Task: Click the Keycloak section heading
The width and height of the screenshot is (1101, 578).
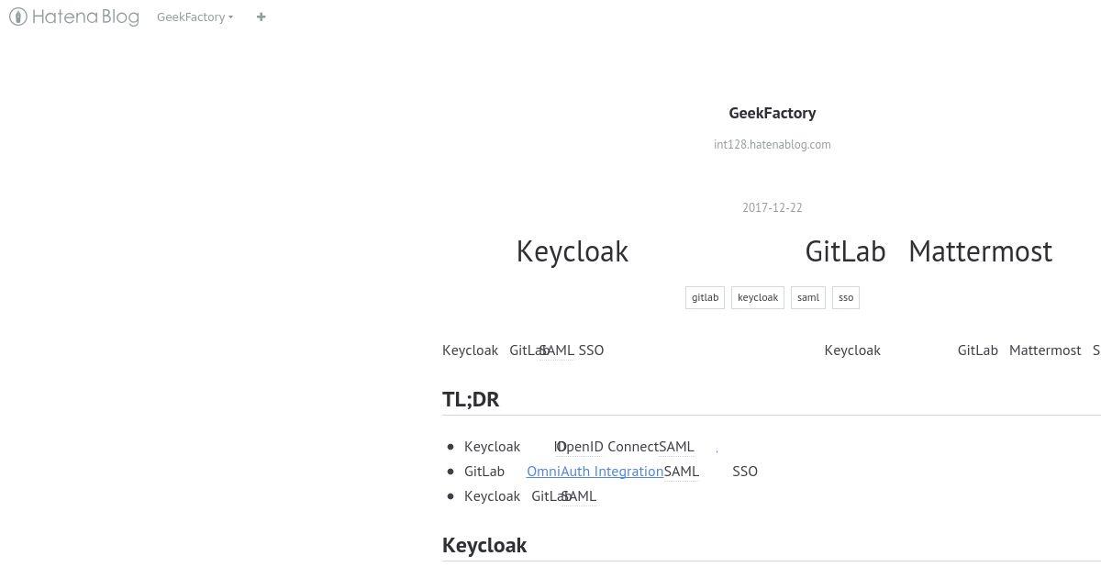Action: (484, 545)
